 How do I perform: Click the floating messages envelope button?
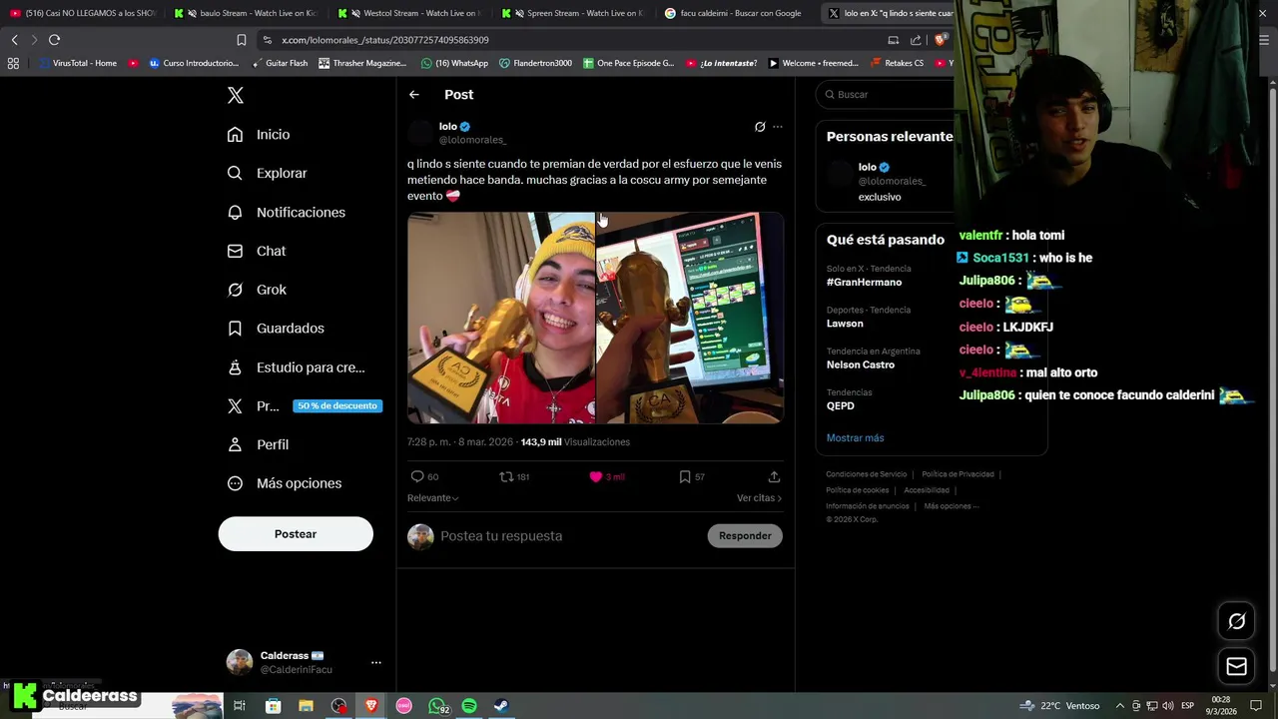[1236, 667]
